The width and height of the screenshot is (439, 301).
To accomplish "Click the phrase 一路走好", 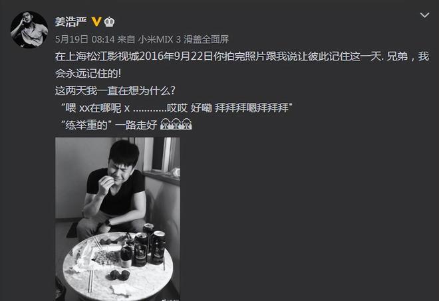I will point(136,125).
